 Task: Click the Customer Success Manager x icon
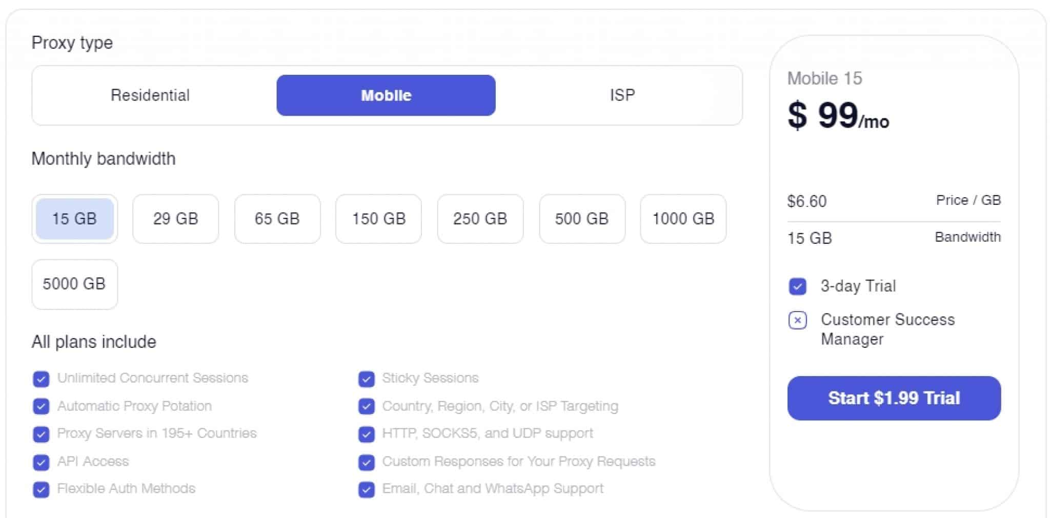tap(797, 321)
